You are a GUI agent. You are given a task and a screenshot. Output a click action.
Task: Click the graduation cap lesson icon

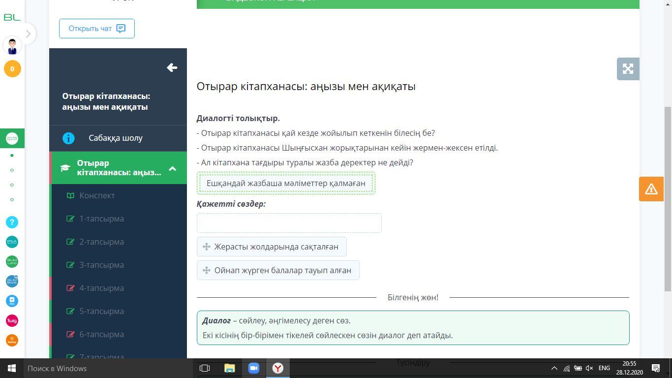pos(65,168)
